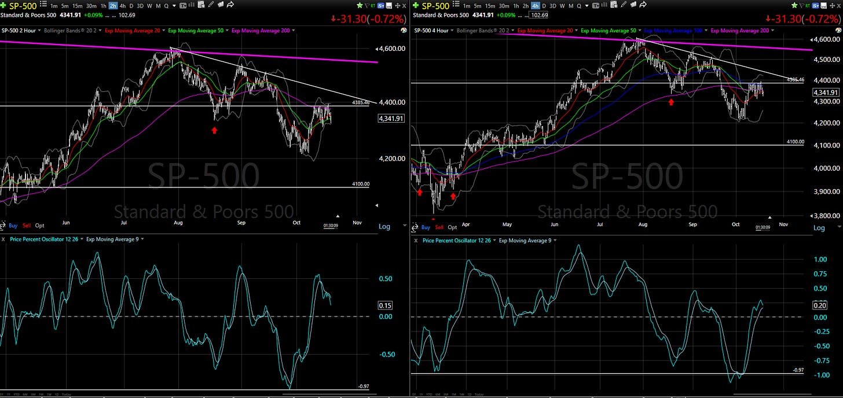Click the RT real-time icon on the 4 Hour chart

[808, 6]
